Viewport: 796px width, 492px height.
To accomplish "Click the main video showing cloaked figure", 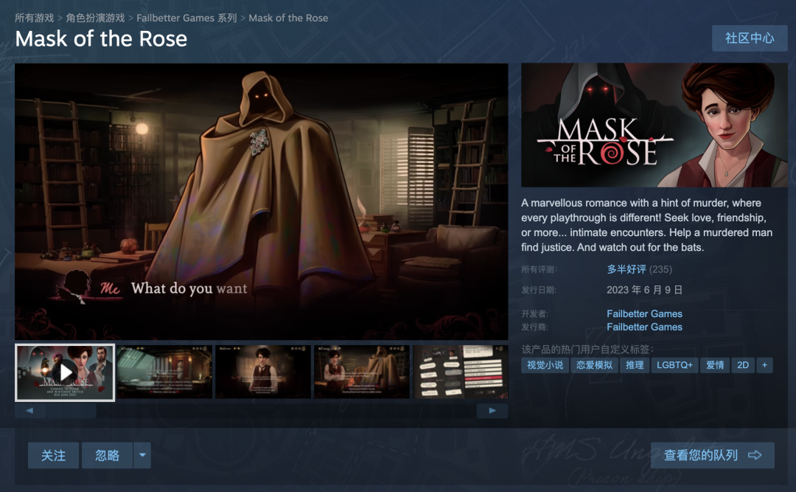I will (262, 201).
